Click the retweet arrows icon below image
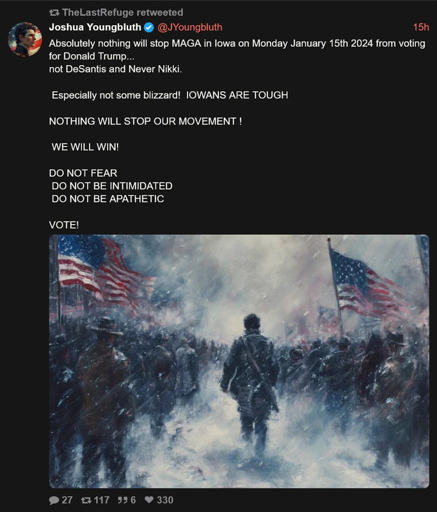Viewport: 437px width, 512px height. click(86, 500)
